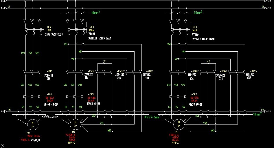
Task: Click the -QF4 breaker label
Action: coord(195,27)
